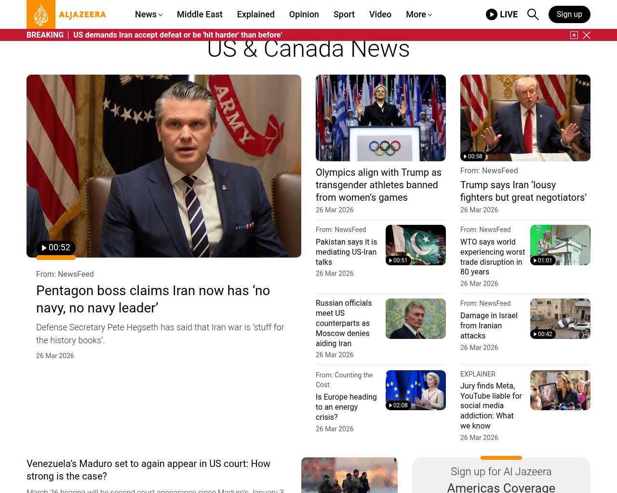Open Damage in Israel from Iranian attacks

pyautogui.click(x=489, y=325)
